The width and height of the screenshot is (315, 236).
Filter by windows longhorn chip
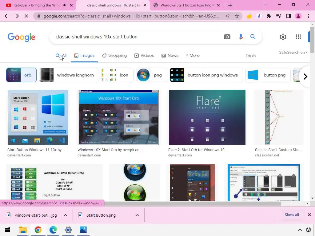(x=69, y=75)
